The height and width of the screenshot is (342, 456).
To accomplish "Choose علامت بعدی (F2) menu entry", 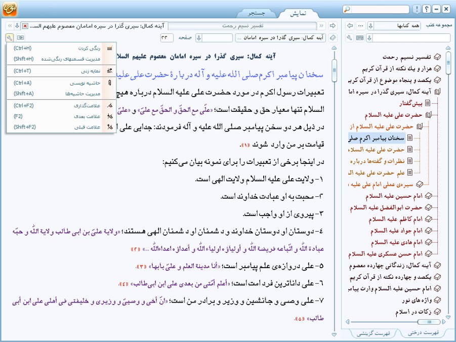I will click(61, 116).
